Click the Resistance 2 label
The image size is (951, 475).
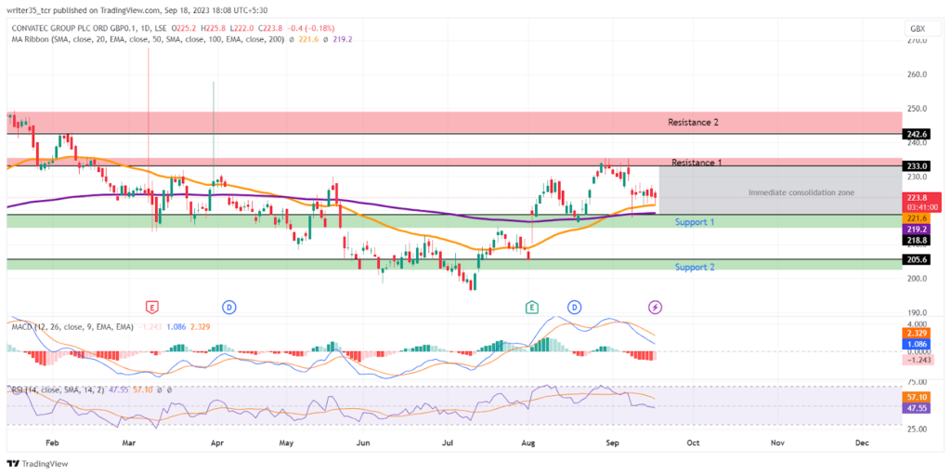click(693, 122)
